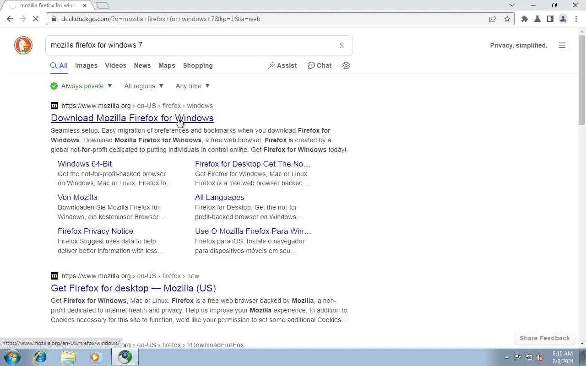Click the lock icon in address bar
586x366 pixels.
click(x=54, y=19)
